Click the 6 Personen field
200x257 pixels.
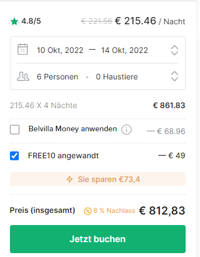click(x=57, y=77)
